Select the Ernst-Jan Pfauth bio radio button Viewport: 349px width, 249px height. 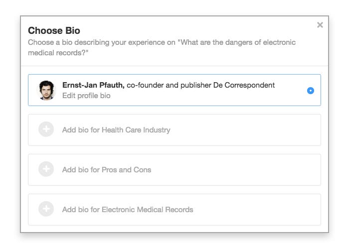(311, 91)
